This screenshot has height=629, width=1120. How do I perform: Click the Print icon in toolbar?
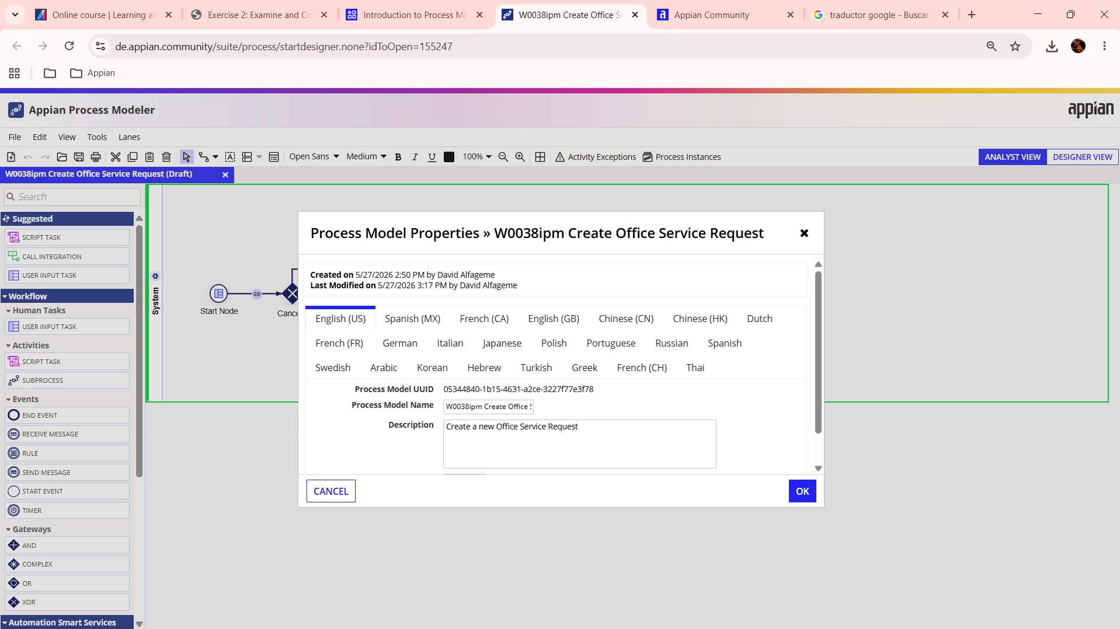[96, 157]
